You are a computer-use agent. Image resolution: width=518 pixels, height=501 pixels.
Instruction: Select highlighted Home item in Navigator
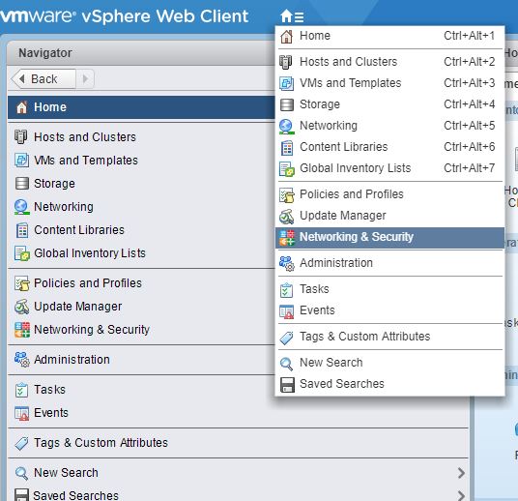point(141,107)
